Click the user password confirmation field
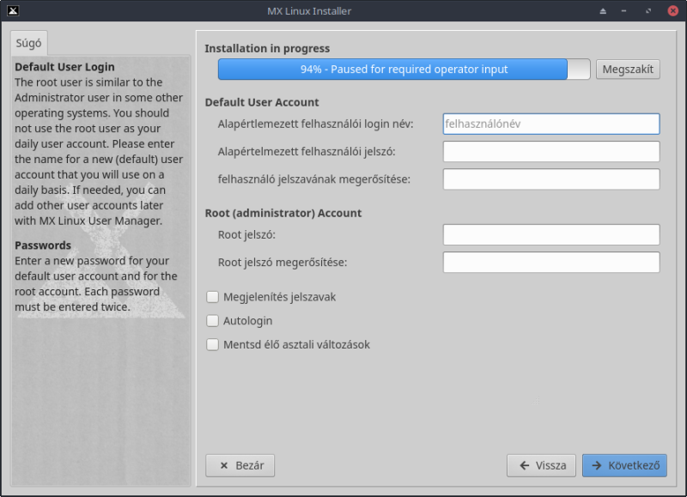 pyautogui.click(x=551, y=179)
